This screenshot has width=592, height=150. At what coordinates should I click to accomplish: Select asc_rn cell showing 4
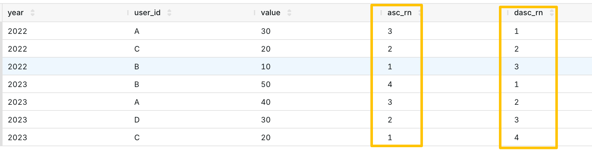[x=390, y=84]
